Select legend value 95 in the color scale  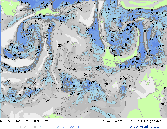pos(64,127)
